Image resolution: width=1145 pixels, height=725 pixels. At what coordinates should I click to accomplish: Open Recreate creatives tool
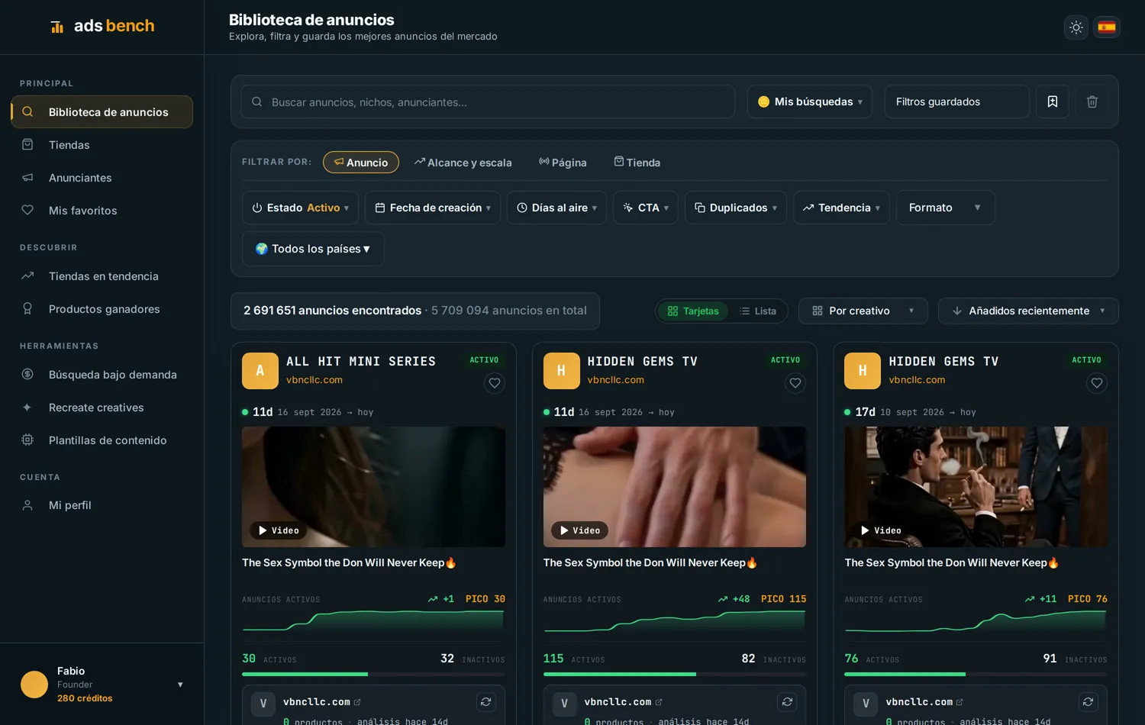click(102, 408)
